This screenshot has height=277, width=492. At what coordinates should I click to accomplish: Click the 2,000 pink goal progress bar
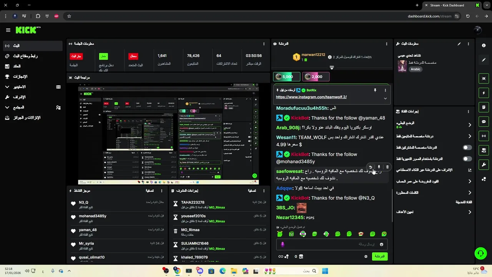coord(316,77)
